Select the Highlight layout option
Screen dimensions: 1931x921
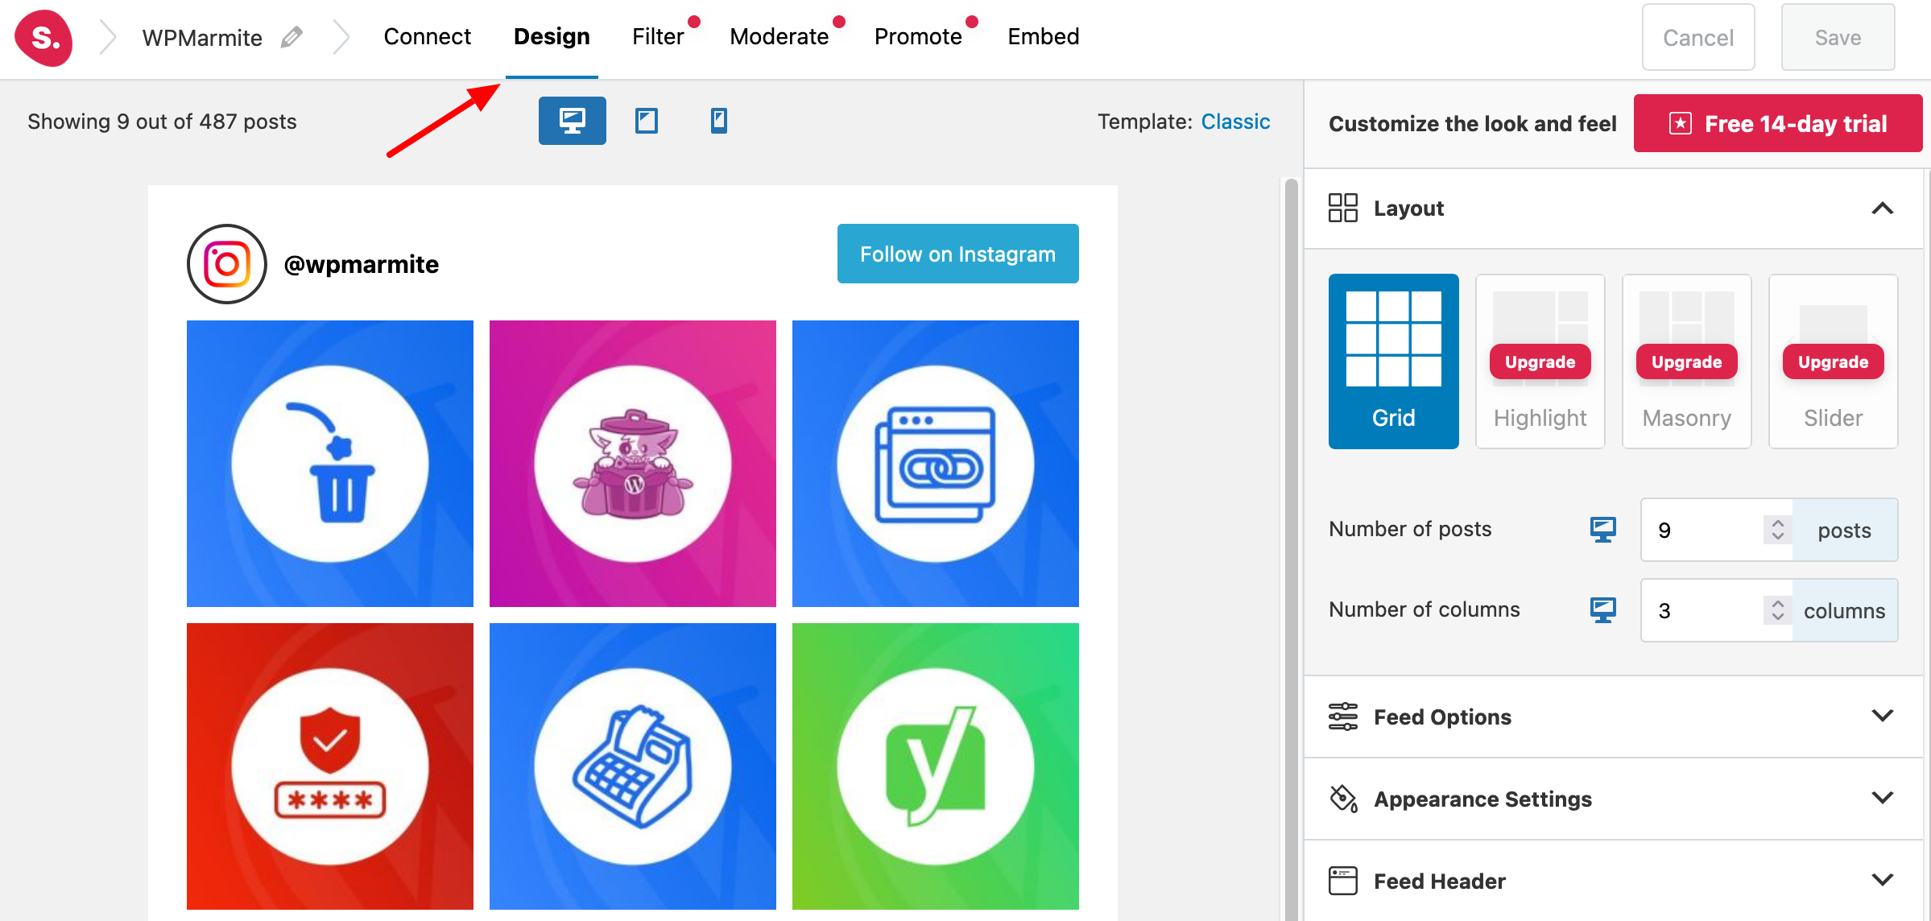pos(1540,361)
